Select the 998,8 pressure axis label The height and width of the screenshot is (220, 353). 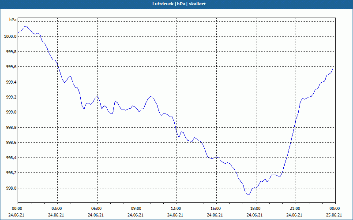11,128
